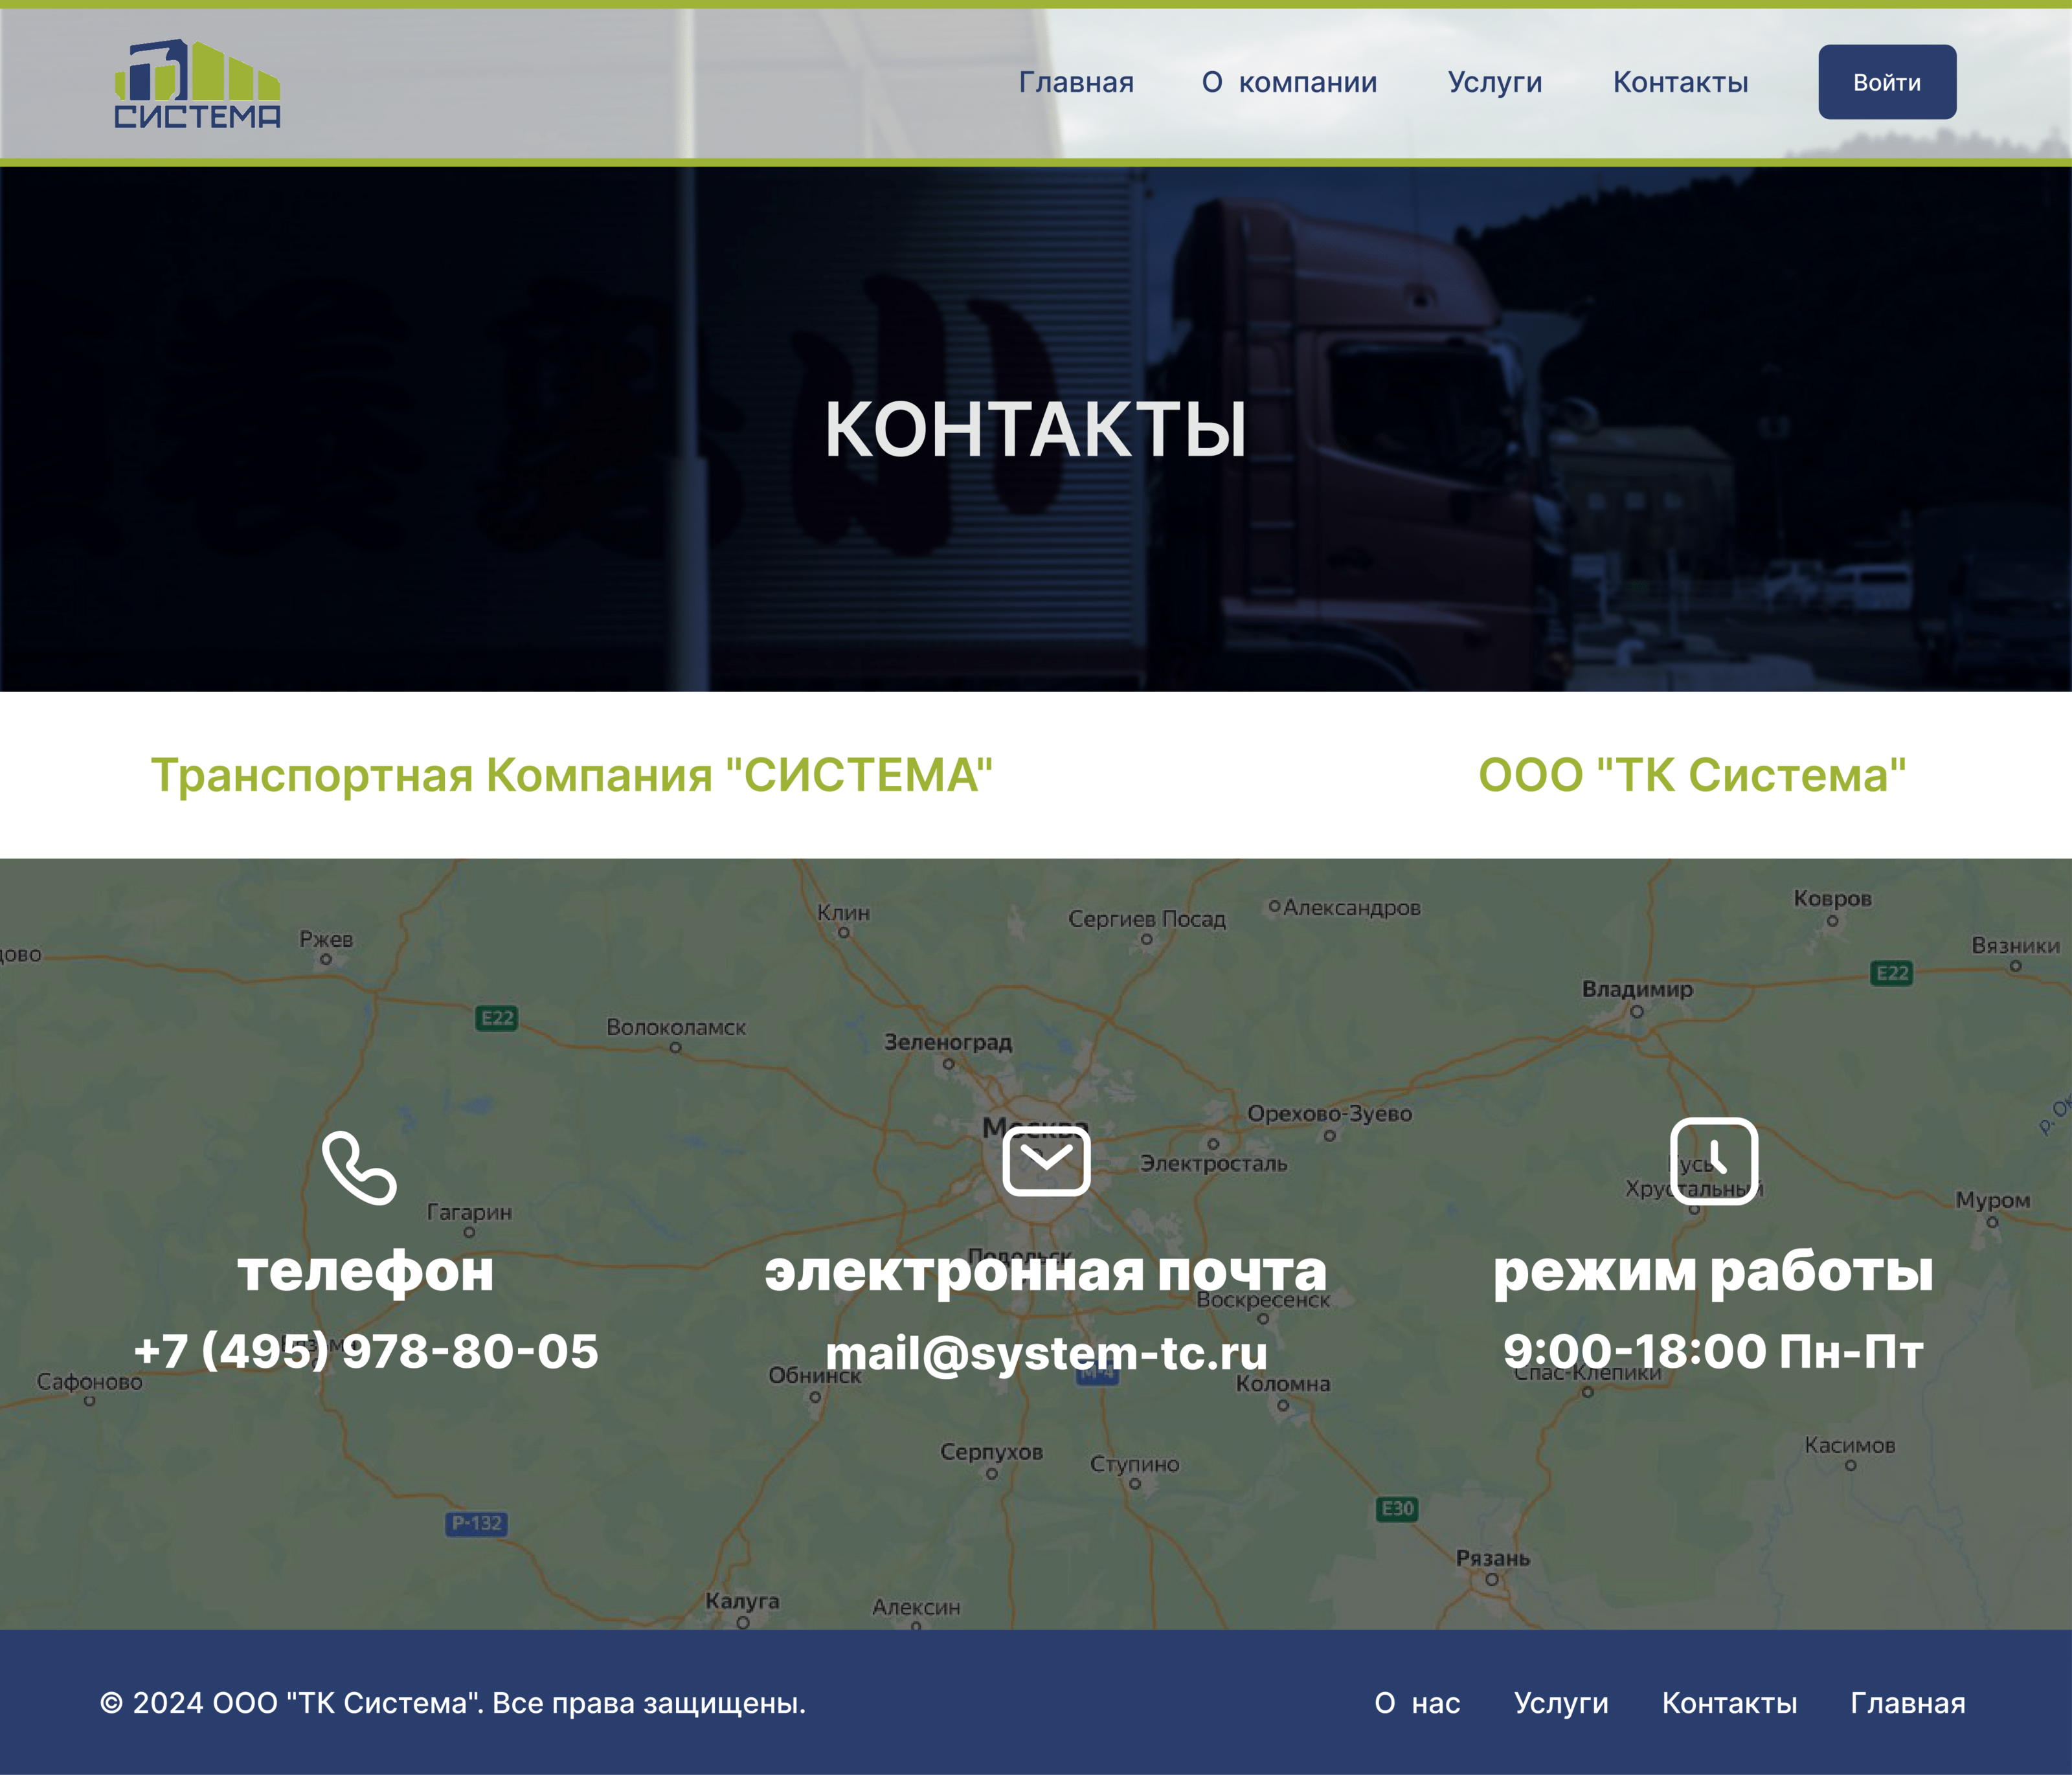The height and width of the screenshot is (1775, 2072).
Task: Click Рязань city marker on the map
Action: [x=1492, y=1580]
